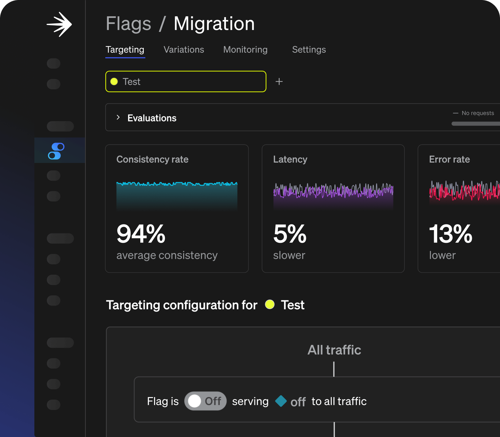Go to the Monitoring tab

click(245, 50)
